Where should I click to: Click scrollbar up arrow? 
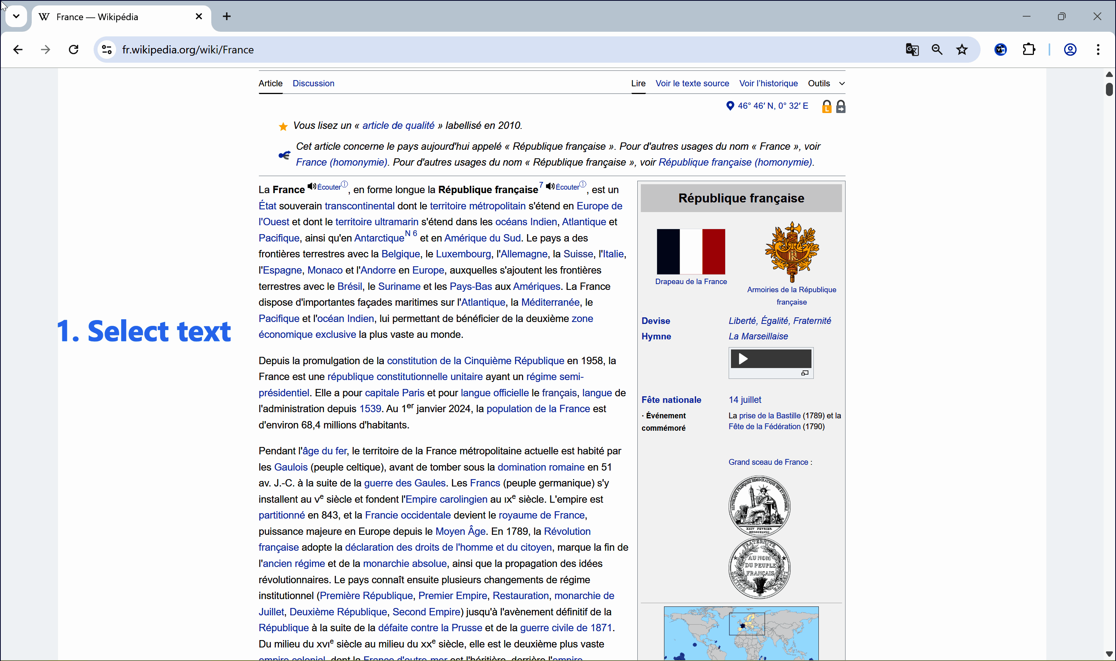pos(1109,74)
